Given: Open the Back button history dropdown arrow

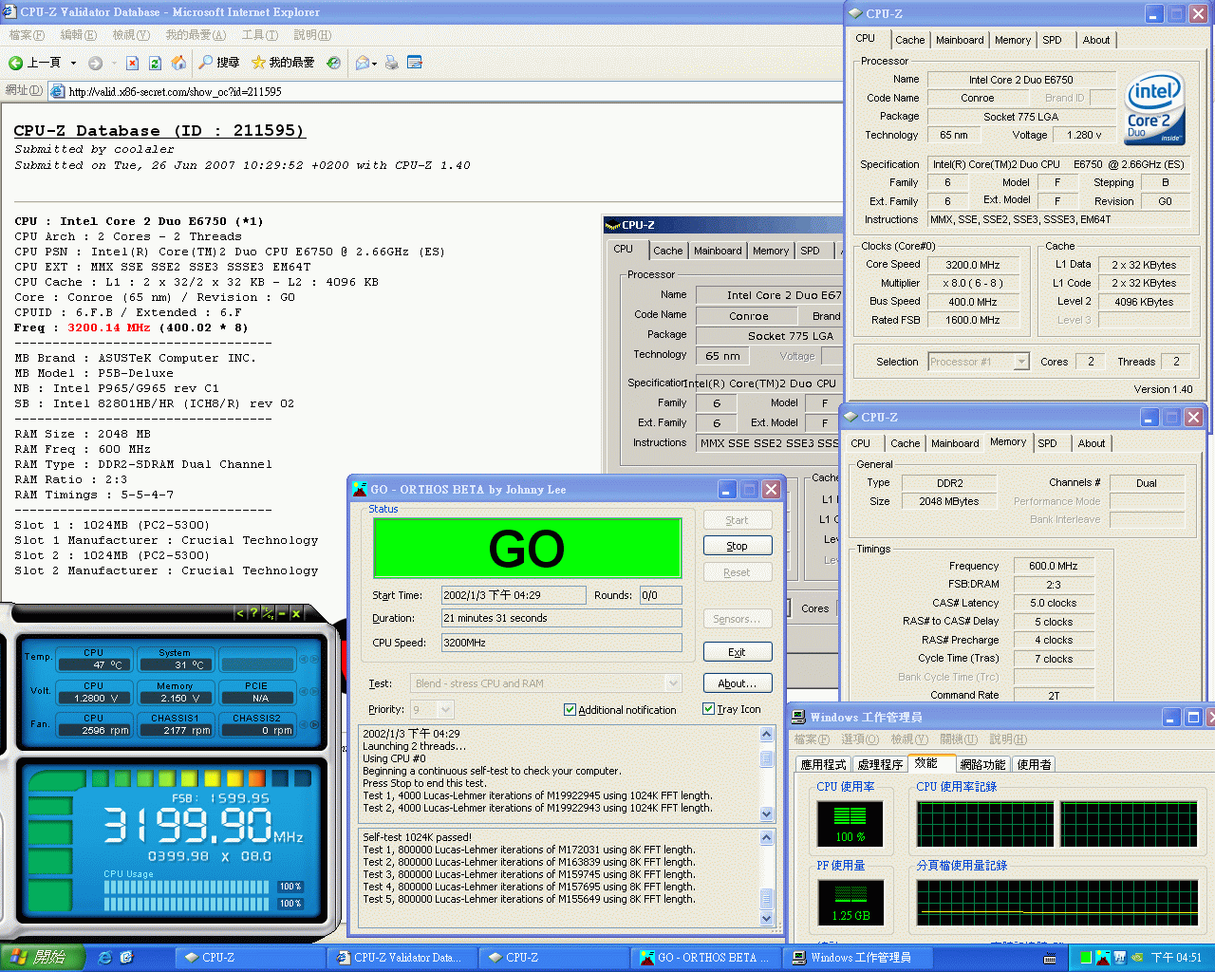Looking at the screenshot, I should point(73,64).
